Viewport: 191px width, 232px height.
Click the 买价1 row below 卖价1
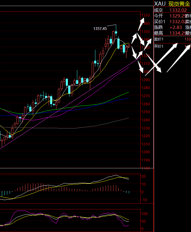pos(172,46)
